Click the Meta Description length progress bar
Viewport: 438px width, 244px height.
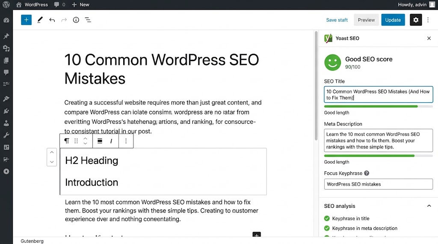pyautogui.click(x=379, y=156)
